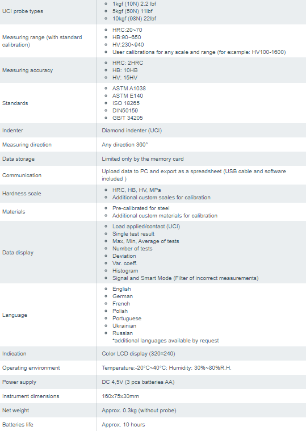Image resolution: width=306 pixels, height=431 pixels.
Task: Click the Communication row label
Action: [x=22, y=175]
